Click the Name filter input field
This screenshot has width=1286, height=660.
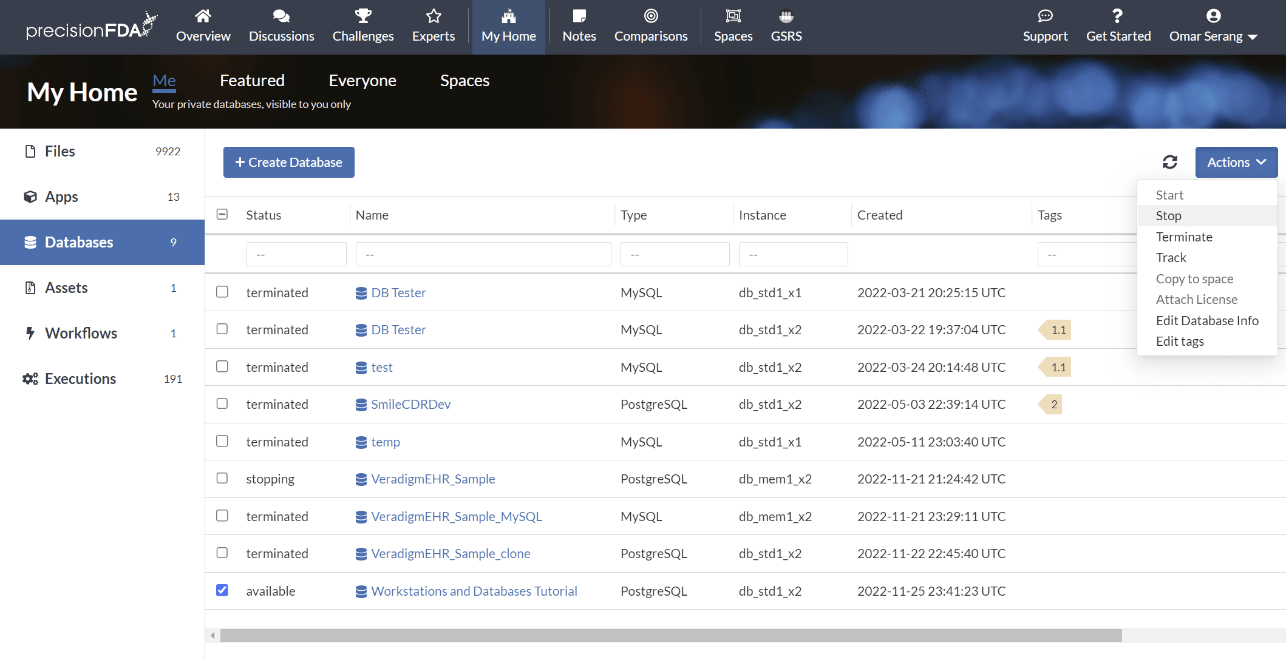click(x=483, y=254)
